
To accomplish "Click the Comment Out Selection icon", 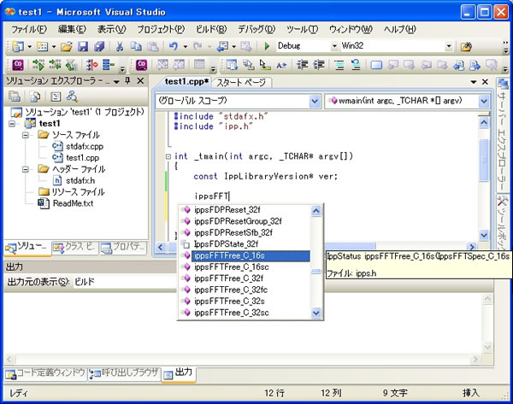I will (339, 65).
